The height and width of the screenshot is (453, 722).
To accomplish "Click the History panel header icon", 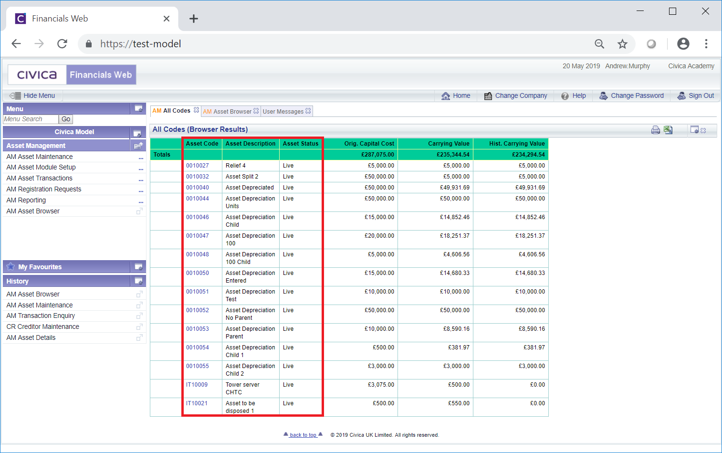I will [138, 281].
